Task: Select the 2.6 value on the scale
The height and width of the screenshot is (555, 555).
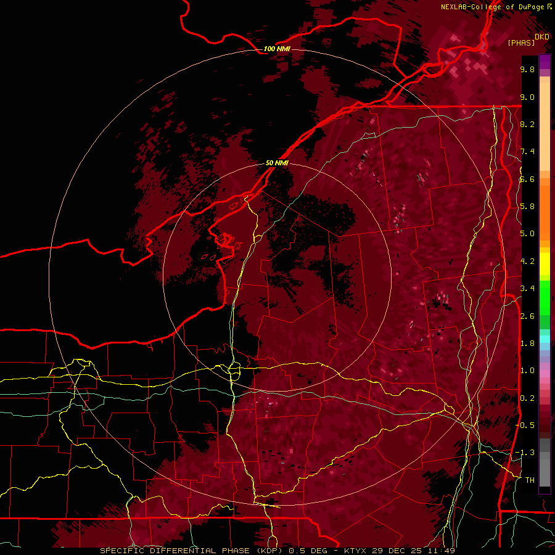Action: [527, 316]
